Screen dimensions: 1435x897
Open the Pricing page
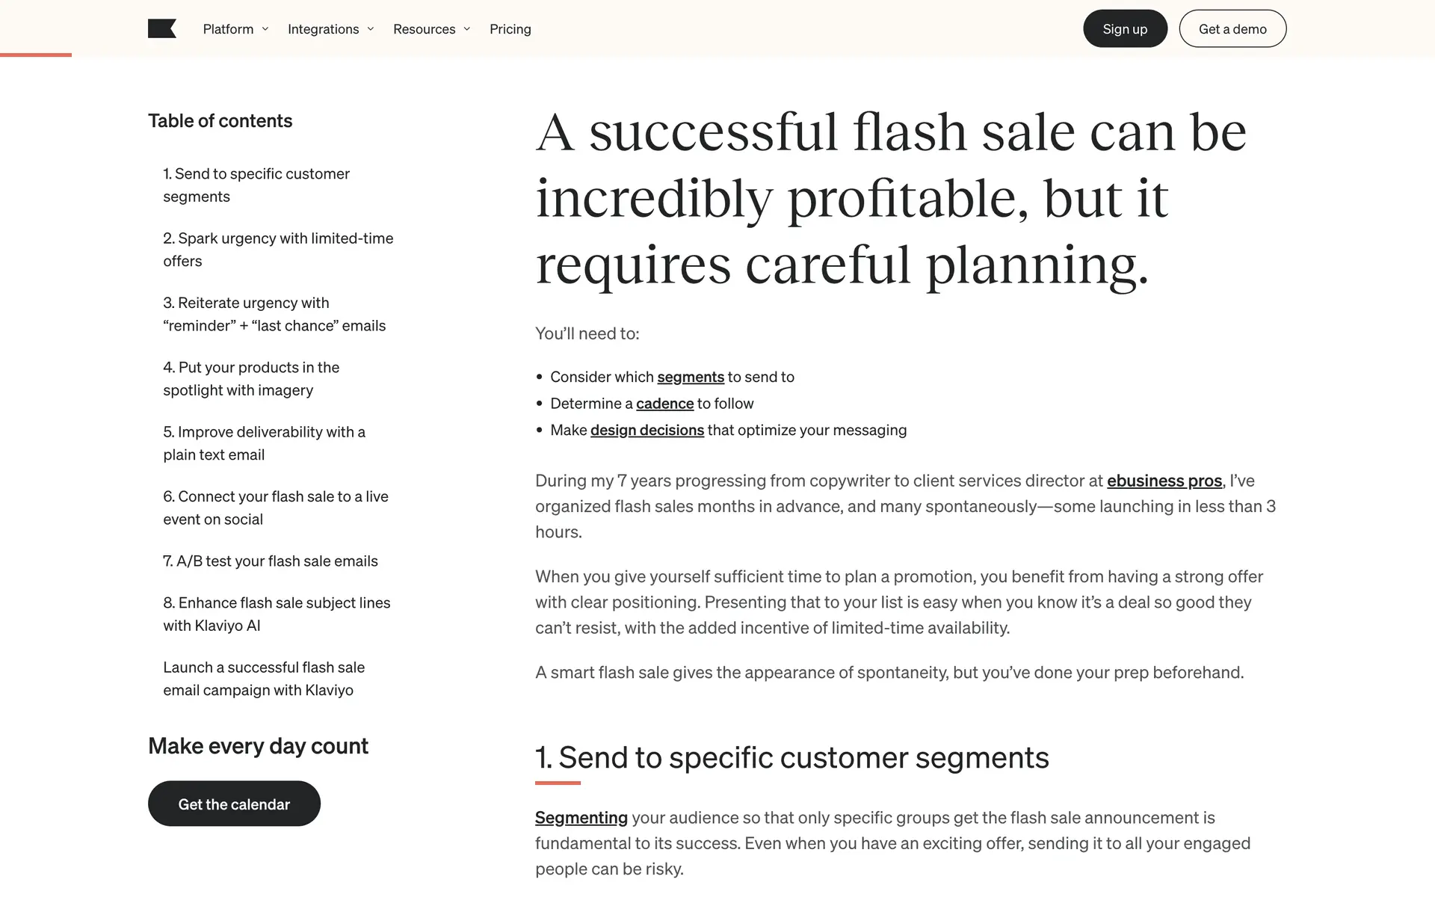tap(510, 29)
